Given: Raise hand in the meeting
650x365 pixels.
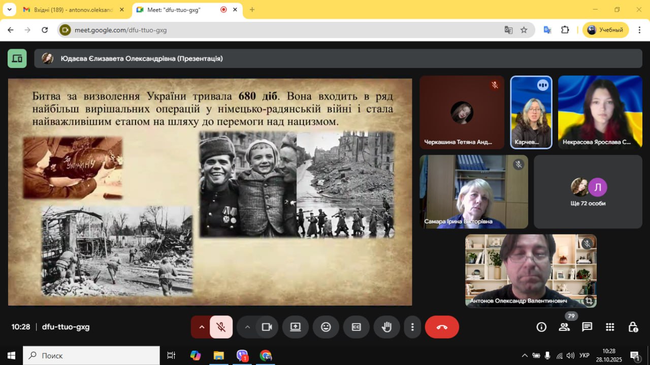Looking at the screenshot, I should (x=387, y=327).
